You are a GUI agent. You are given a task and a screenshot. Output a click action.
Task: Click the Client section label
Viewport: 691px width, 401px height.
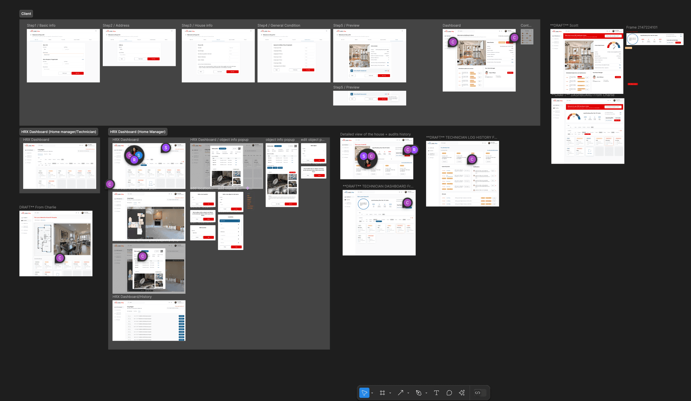click(x=26, y=13)
